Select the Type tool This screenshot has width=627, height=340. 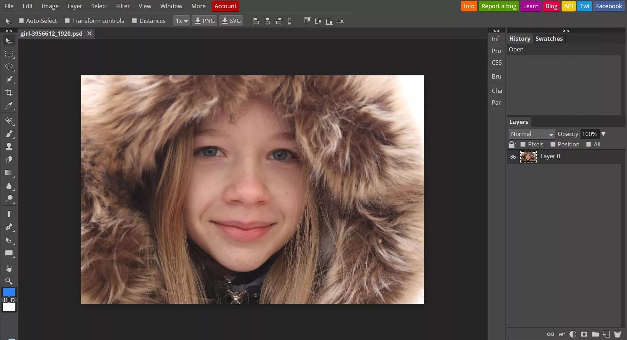click(9, 214)
